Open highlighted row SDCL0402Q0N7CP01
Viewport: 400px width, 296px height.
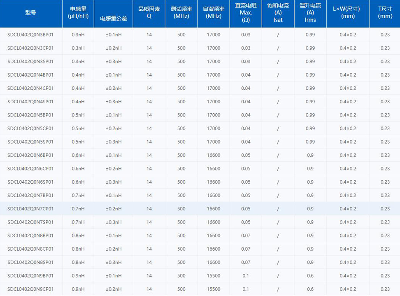click(x=30, y=209)
